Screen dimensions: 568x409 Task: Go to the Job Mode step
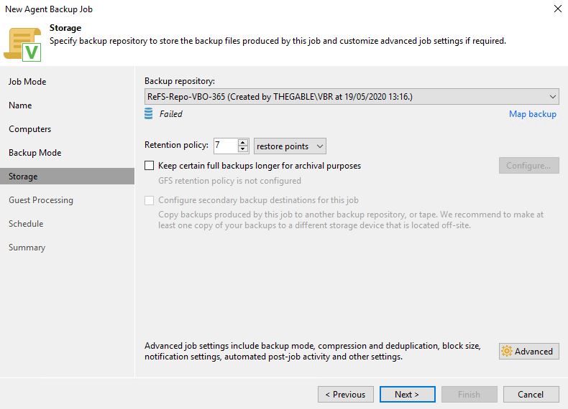pos(27,82)
